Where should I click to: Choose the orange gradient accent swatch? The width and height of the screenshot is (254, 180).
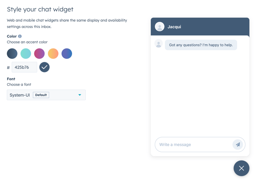(x=53, y=54)
